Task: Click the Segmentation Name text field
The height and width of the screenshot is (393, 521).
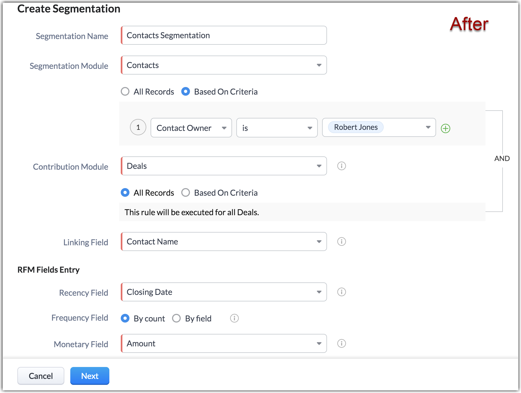Action: 224,35
